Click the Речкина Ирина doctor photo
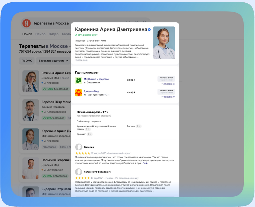 31,81
